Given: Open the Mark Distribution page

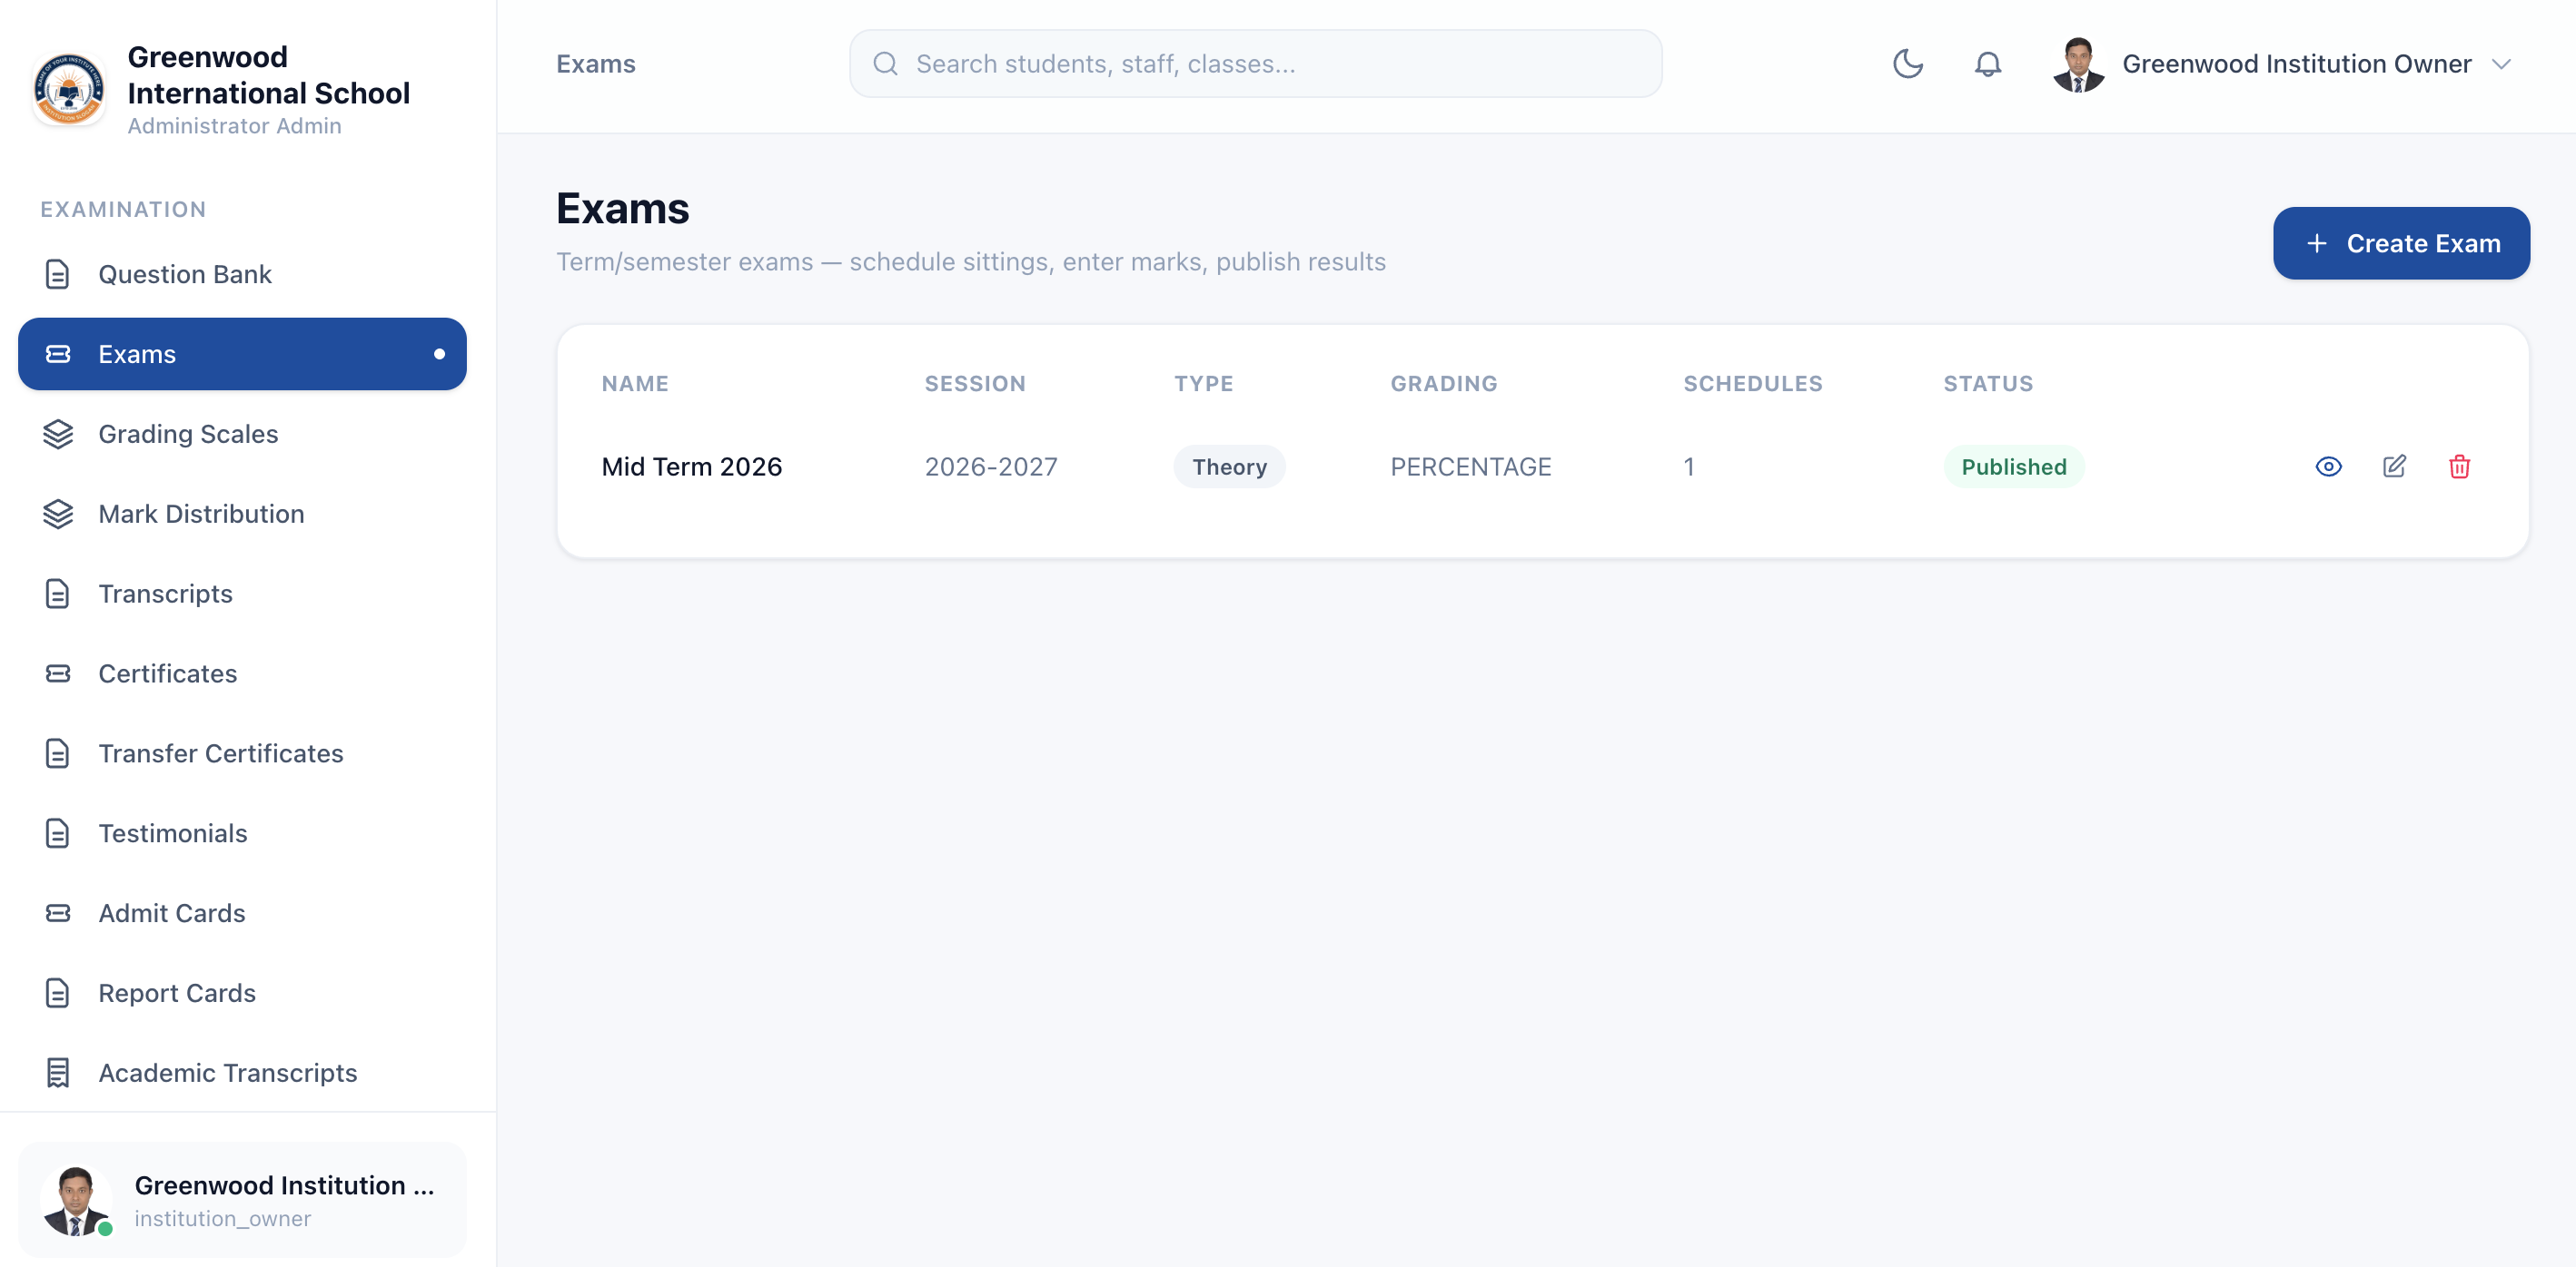Looking at the screenshot, I should pyautogui.click(x=242, y=514).
